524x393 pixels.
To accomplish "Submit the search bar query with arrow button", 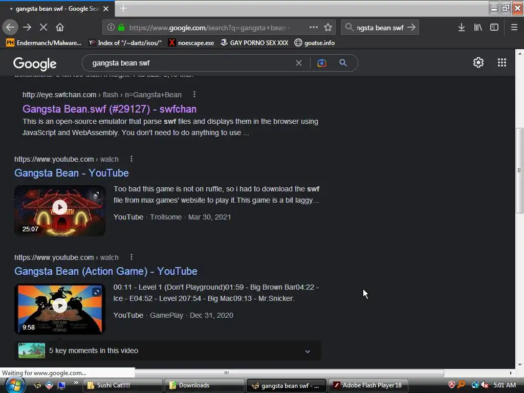I will [412, 28].
